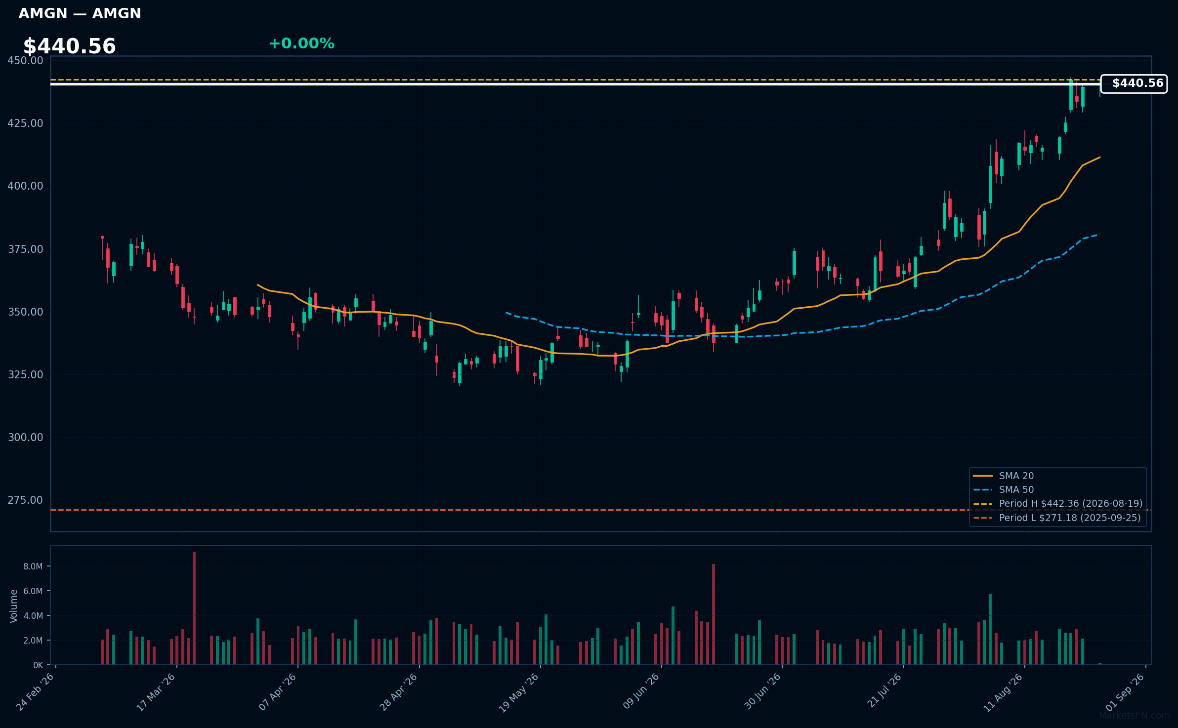The width and height of the screenshot is (1178, 728).
Task: Click the tallest red volume bar in March
Action: pyautogui.click(x=194, y=608)
